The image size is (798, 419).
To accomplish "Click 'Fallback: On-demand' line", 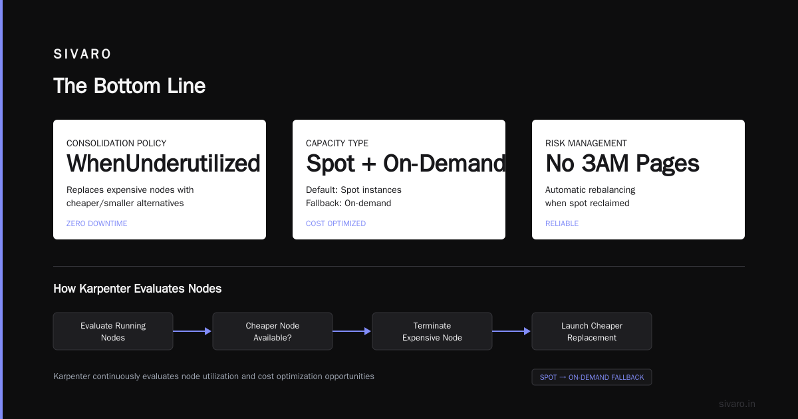I will tap(348, 203).
